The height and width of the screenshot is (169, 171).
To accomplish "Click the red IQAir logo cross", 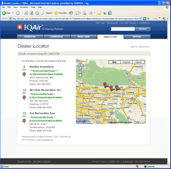I will (x=20, y=27).
